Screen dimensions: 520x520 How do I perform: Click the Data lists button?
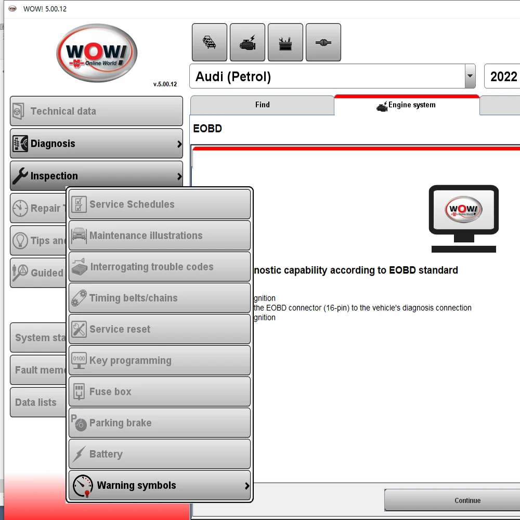click(38, 402)
